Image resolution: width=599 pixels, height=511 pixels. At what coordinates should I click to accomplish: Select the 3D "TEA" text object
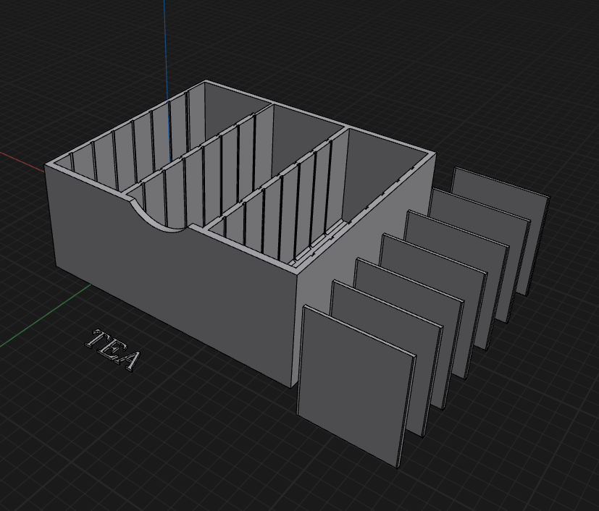[x=113, y=351]
